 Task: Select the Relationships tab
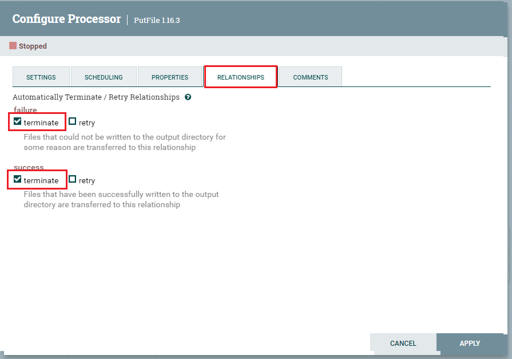coord(241,77)
